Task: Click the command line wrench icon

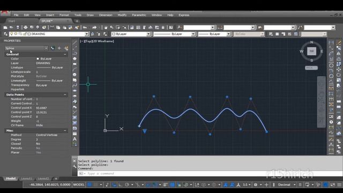Action: pyautogui.click(x=74, y=167)
